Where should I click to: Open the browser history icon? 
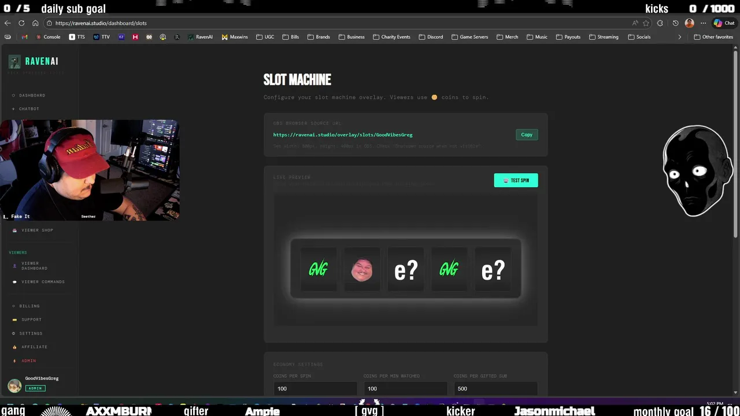[x=675, y=23]
